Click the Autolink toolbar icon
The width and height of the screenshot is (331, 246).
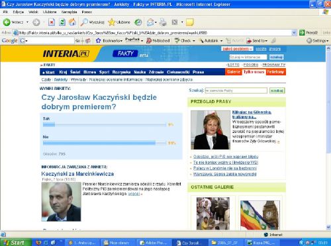point(201,40)
